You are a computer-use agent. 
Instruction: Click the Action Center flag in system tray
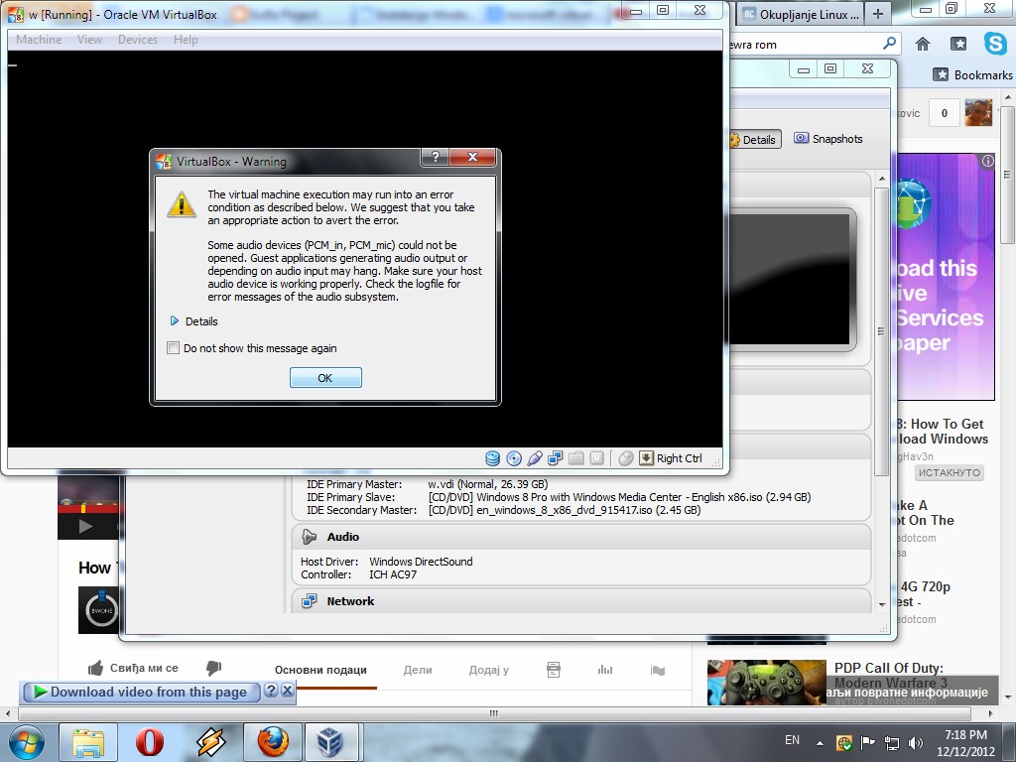(x=867, y=742)
